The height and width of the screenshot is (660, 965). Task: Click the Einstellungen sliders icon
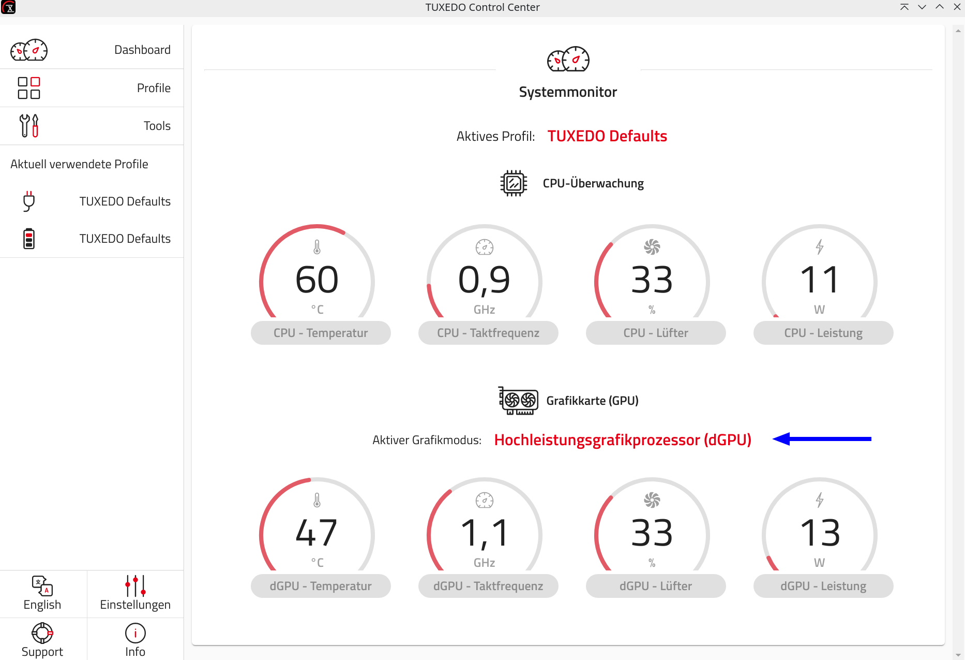coord(135,586)
